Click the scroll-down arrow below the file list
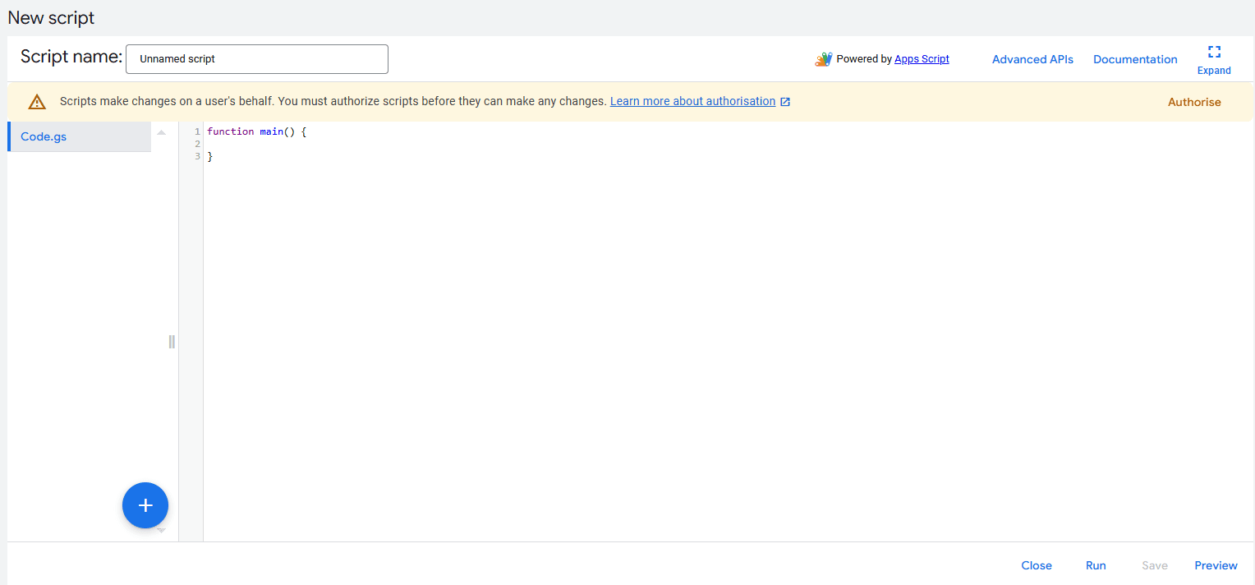Viewport: 1255px width, 585px height. coord(162,530)
